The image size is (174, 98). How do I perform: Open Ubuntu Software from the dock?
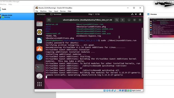pyautogui.click(x=39, y=49)
